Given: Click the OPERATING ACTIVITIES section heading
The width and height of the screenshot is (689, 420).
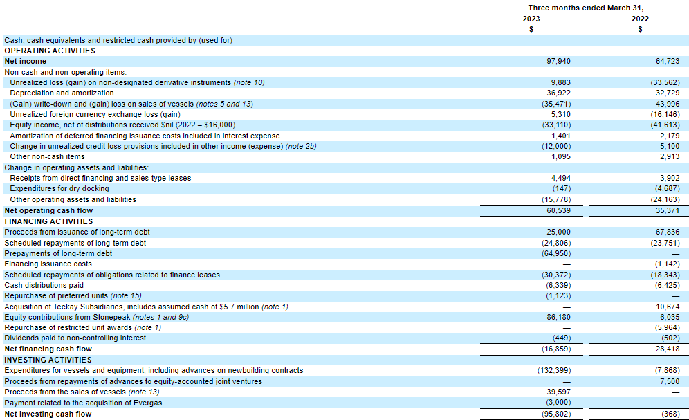Looking at the screenshot, I should pyautogui.click(x=49, y=51).
